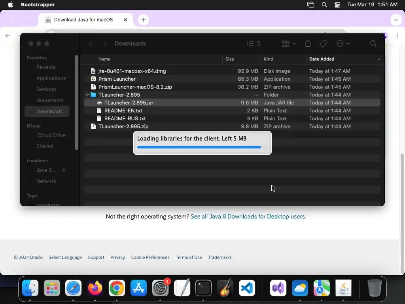The image size is (405, 304).
Task: Go back in the browser
Action: click(x=8, y=36)
